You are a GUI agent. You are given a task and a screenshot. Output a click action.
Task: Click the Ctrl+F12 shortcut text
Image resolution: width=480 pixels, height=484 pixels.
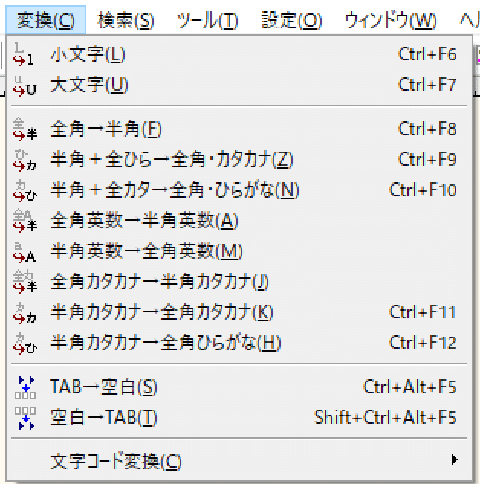point(423,343)
